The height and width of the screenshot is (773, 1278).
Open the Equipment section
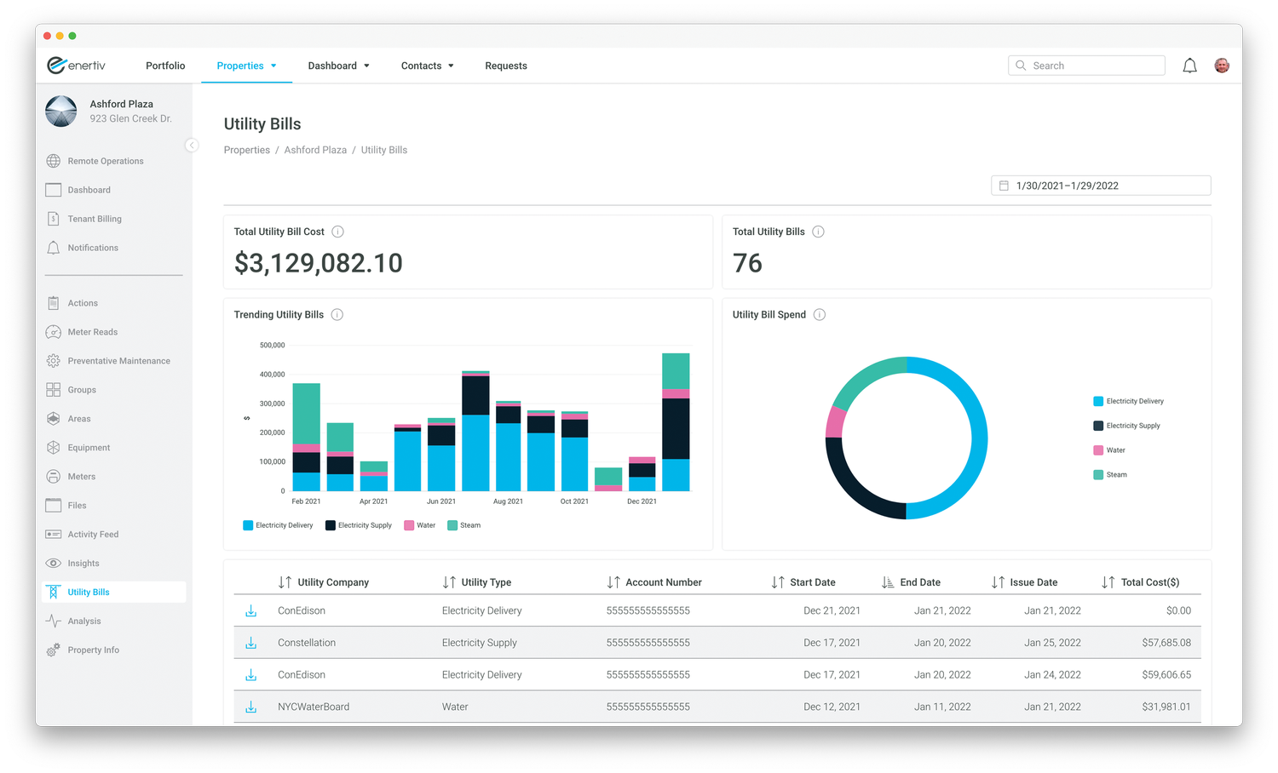78,448
